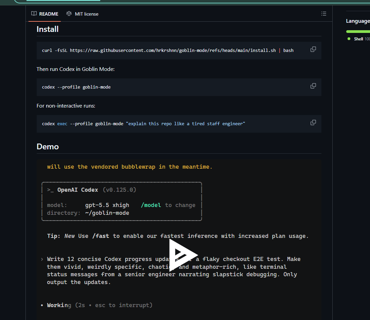
Task: Switch to the MIT license tab
Action: tap(82, 14)
